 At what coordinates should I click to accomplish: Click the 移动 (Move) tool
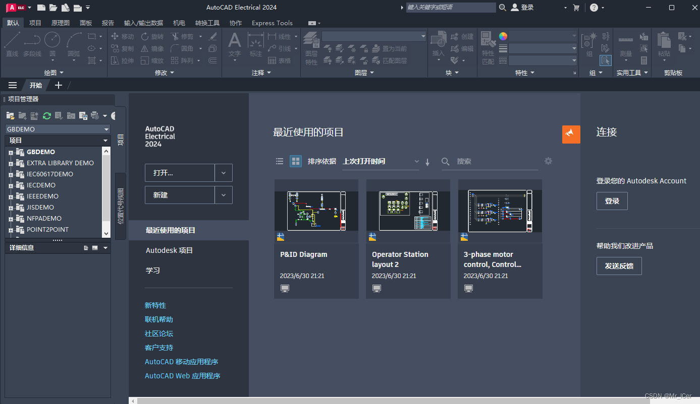click(x=122, y=36)
